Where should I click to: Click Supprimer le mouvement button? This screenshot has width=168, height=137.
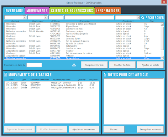tap(20, 129)
